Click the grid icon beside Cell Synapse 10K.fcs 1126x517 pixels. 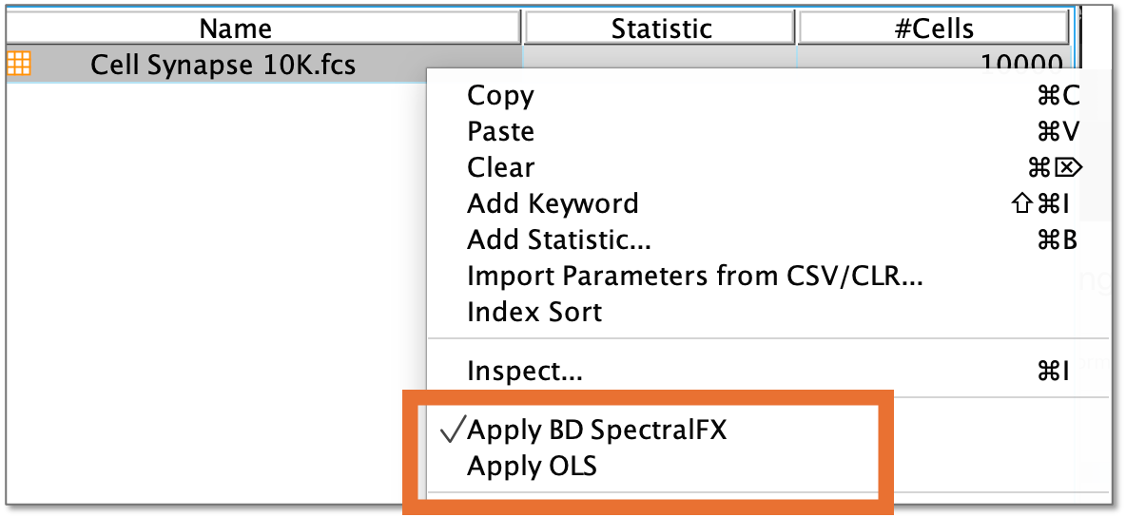(18, 65)
